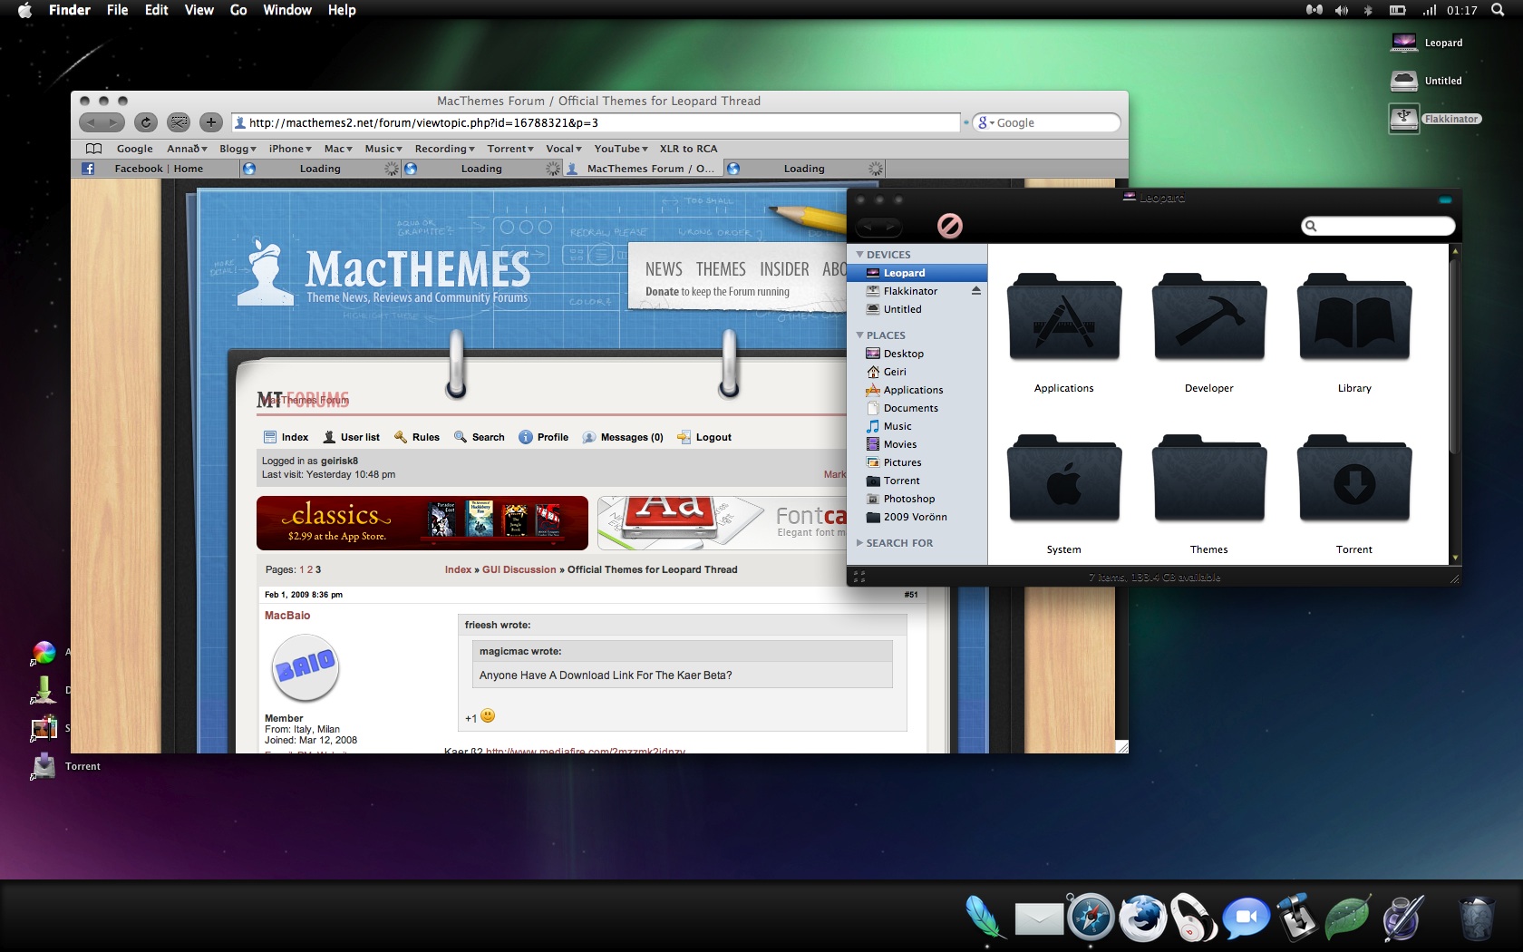Screen dimensions: 1523x952
Task: Launch Photoshop feather icon in Dock
Action: 984,916
